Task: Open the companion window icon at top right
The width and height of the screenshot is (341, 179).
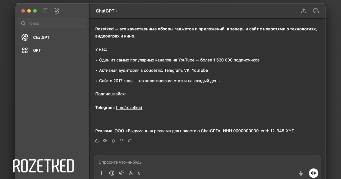Action: [x=316, y=11]
